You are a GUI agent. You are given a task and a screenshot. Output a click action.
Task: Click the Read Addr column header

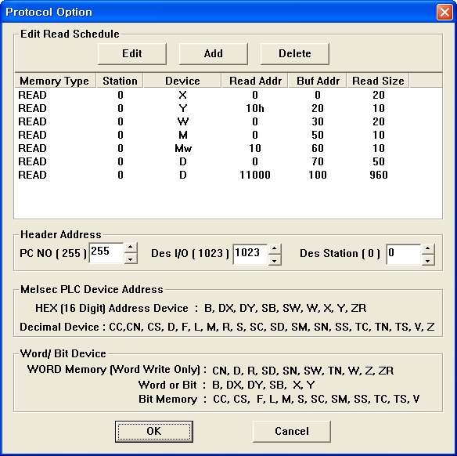point(255,81)
